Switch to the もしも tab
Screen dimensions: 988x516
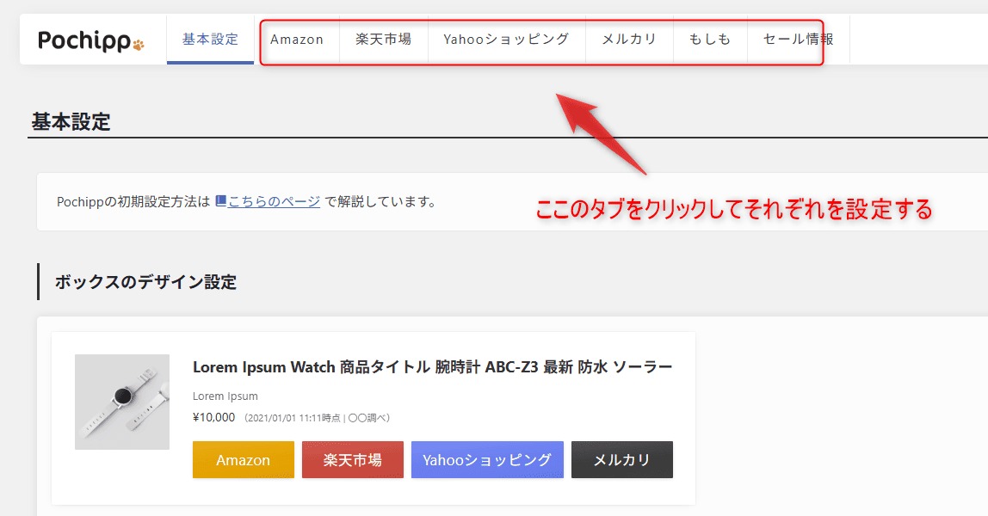710,39
